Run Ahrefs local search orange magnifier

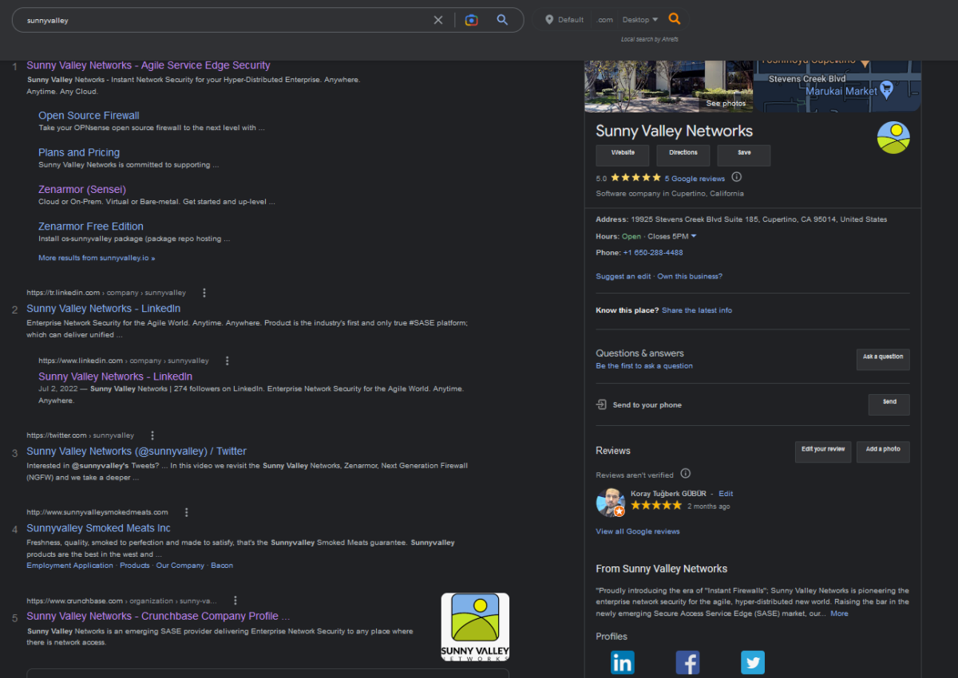[x=675, y=19]
